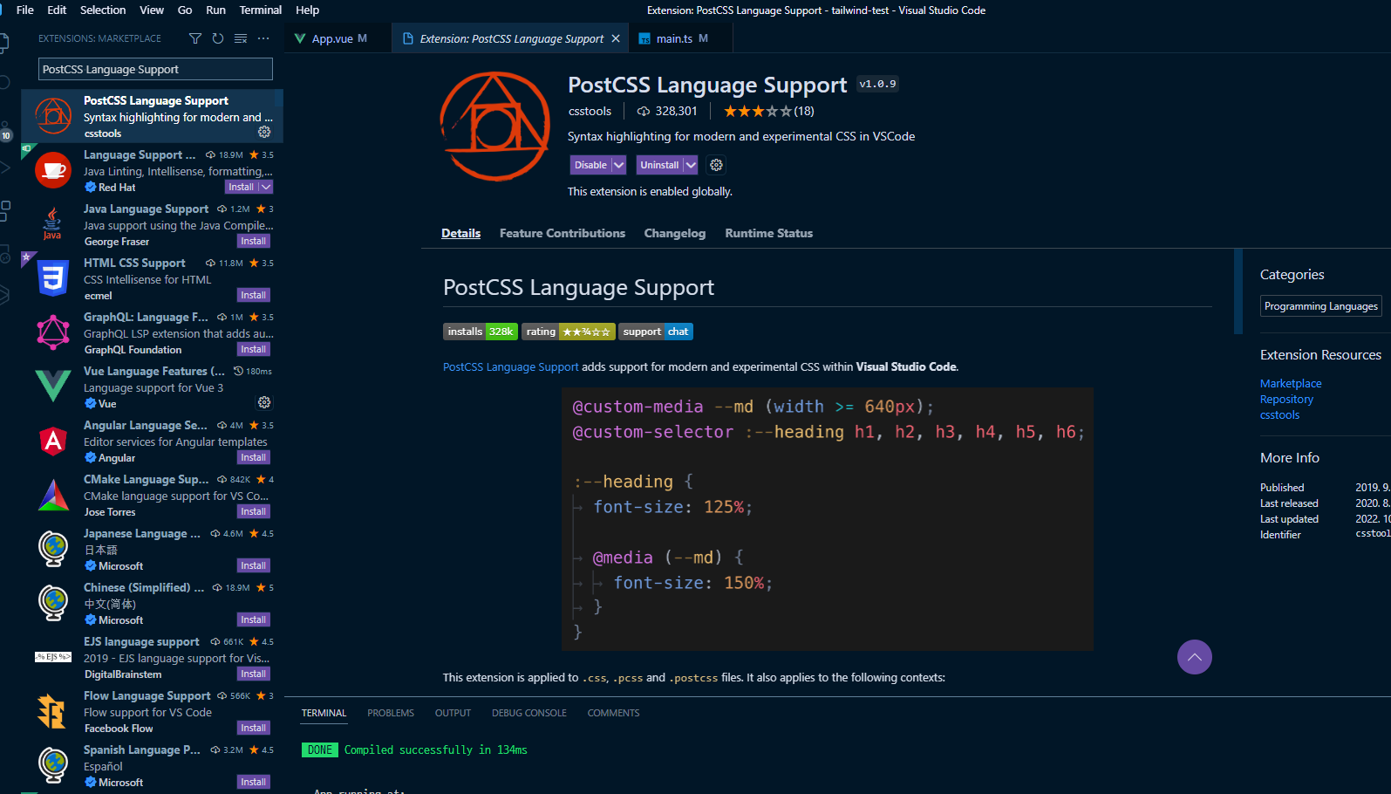Switch to DEBUG CONSOLE panel tab
The height and width of the screenshot is (794, 1391).
[x=529, y=713]
